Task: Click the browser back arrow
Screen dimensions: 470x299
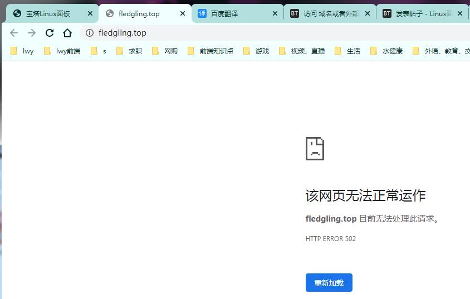Action: pos(14,33)
